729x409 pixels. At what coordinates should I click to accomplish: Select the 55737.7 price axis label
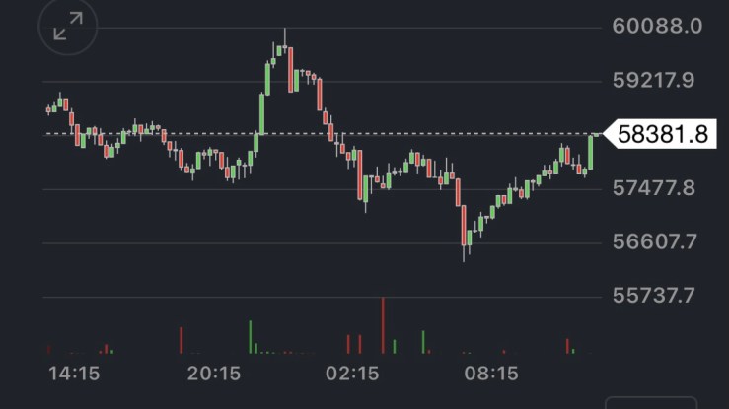click(656, 295)
